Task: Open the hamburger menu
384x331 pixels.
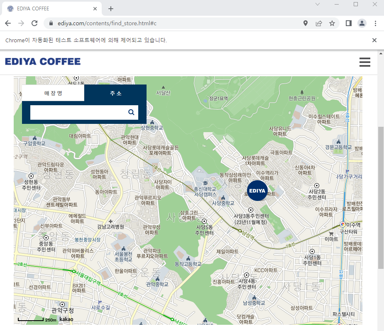Action: [364, 62]
